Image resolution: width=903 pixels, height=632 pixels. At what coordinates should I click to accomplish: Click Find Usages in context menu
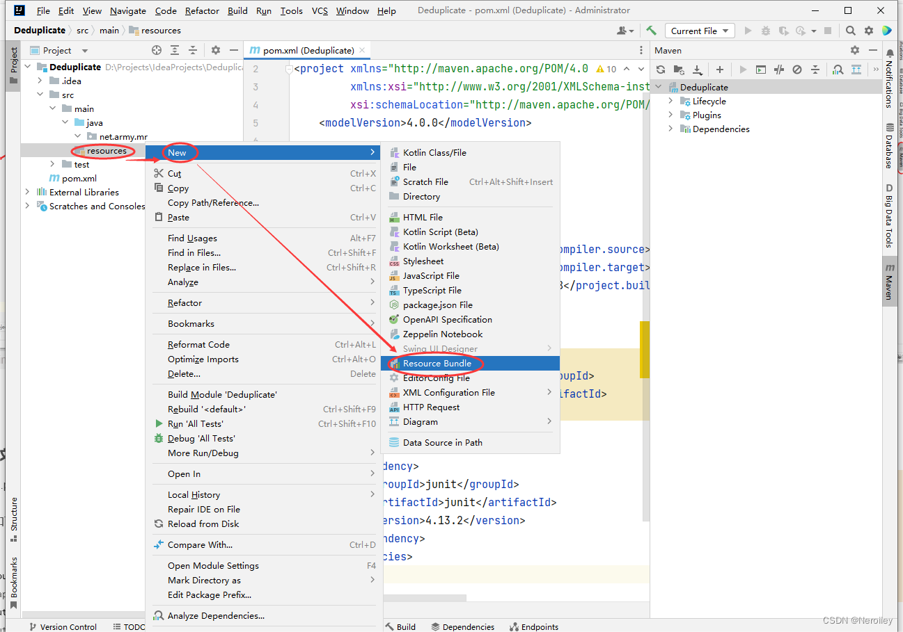pos(265,238)
